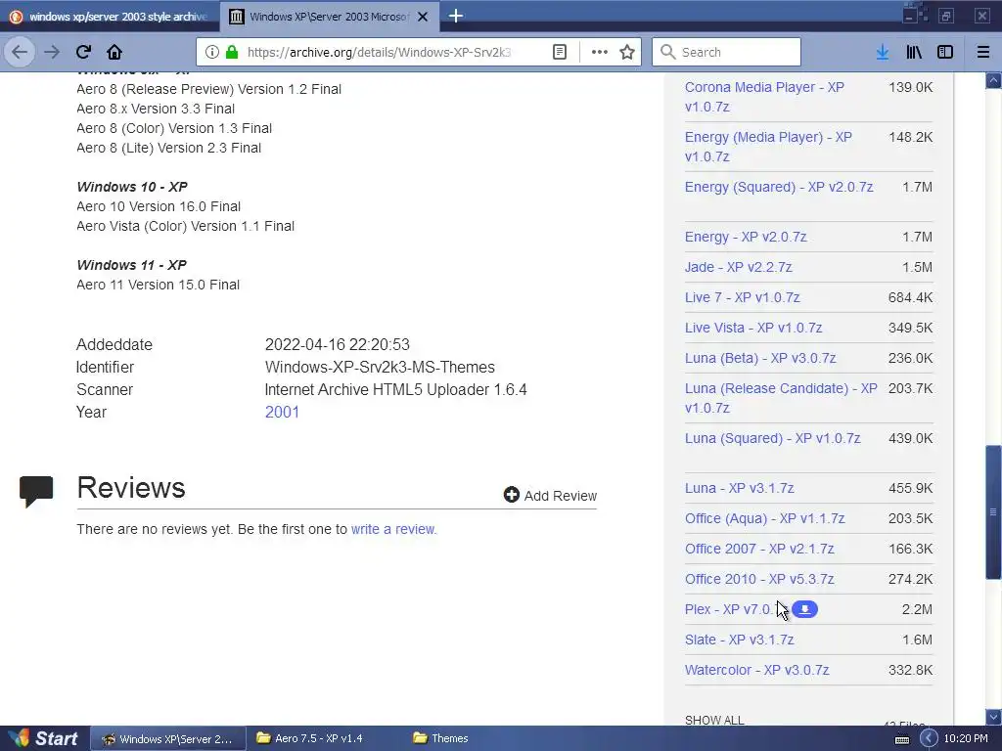Click the Reviews heading
This screenshot has height=751, width=1002.
pyautogui.click(x=131, y=487)
